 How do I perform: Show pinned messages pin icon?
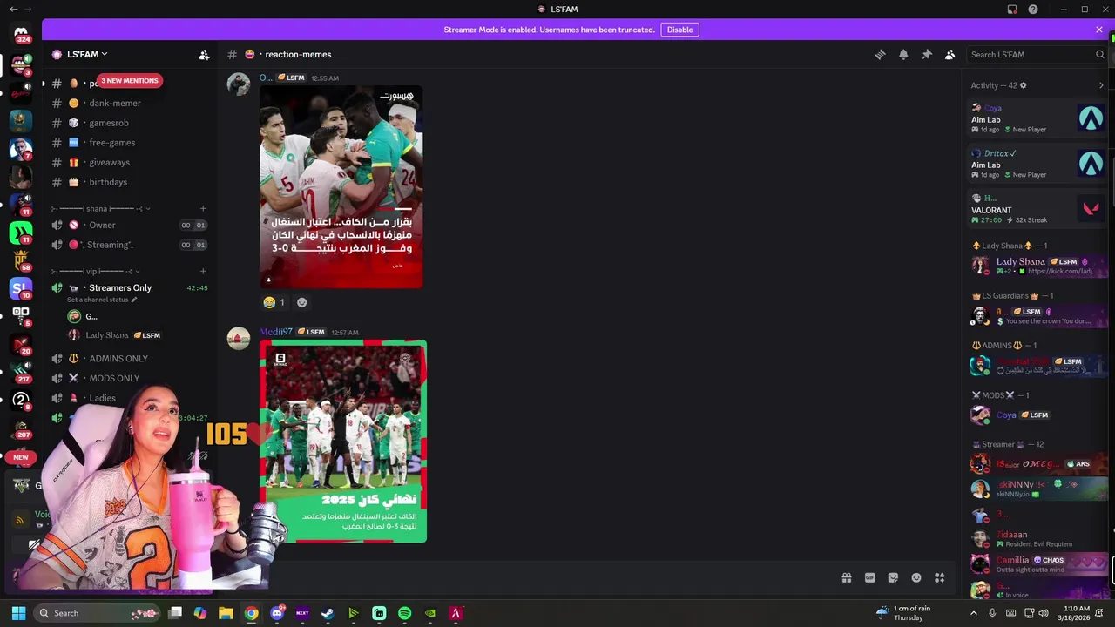927,54
